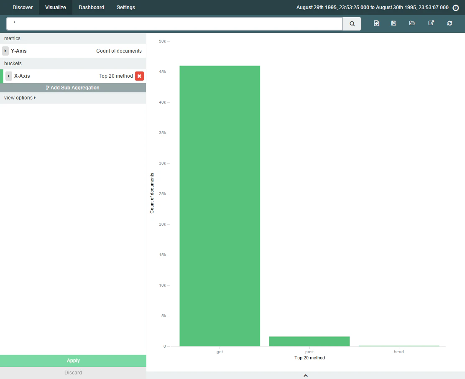This screenshot has width=465, height=379.
Task: Switch to the Discover tab
Action: pos(23,8)
